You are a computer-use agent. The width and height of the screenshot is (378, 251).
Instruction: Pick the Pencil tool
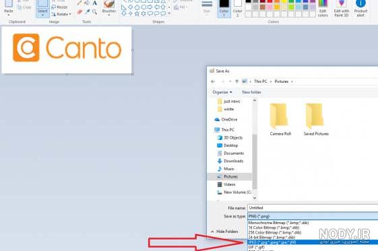(79, 3)
